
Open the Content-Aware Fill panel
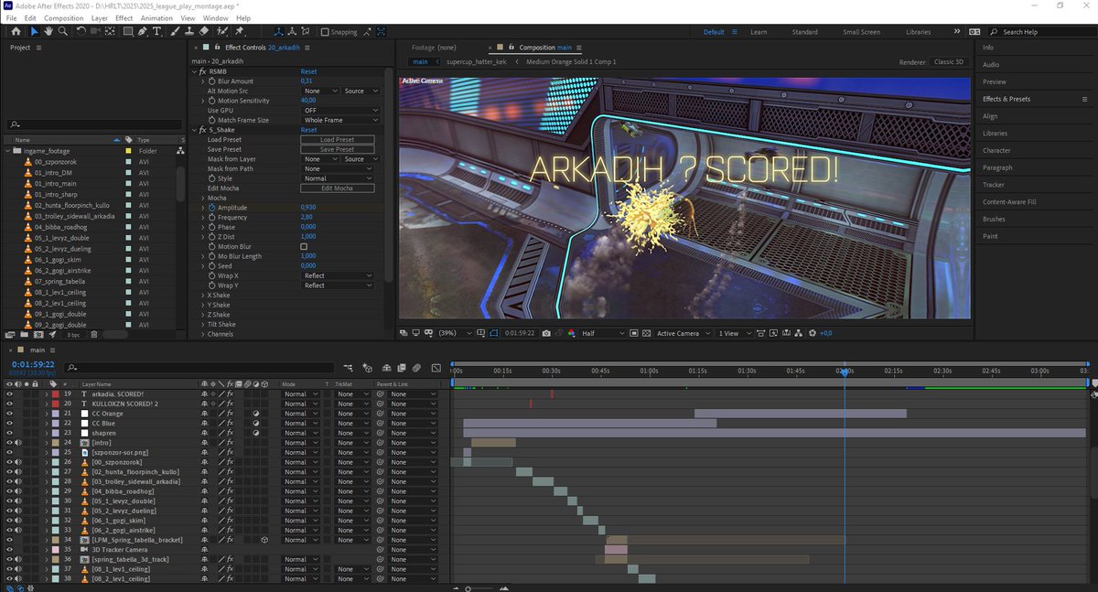[x=1009, y=201]
